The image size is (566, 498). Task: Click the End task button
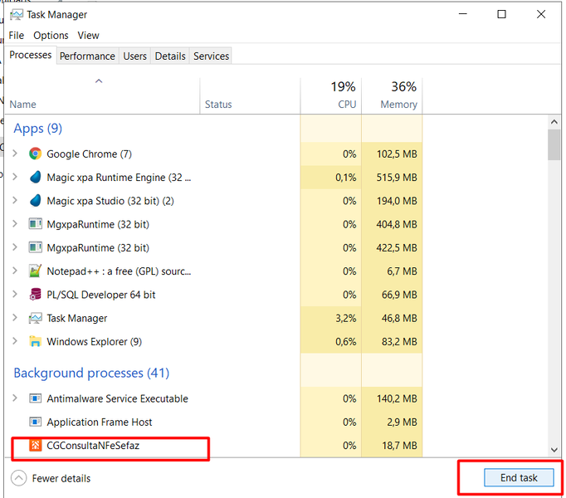click(519, 478)
